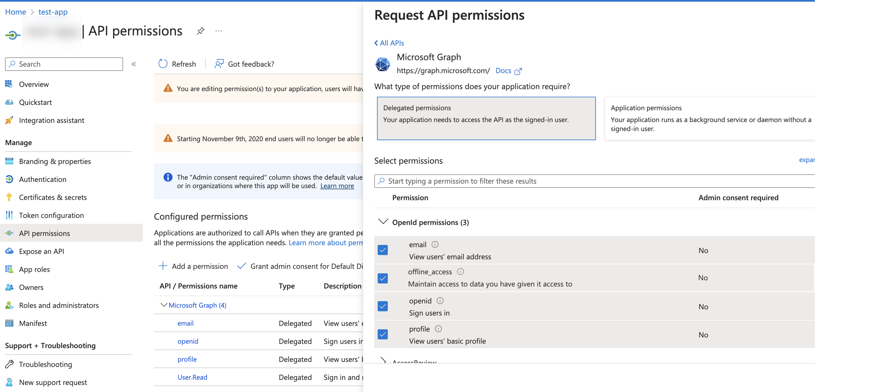Click the Troubleshooting wrench icon
Screen dimensions: 888x392
(x=9, y=364)
